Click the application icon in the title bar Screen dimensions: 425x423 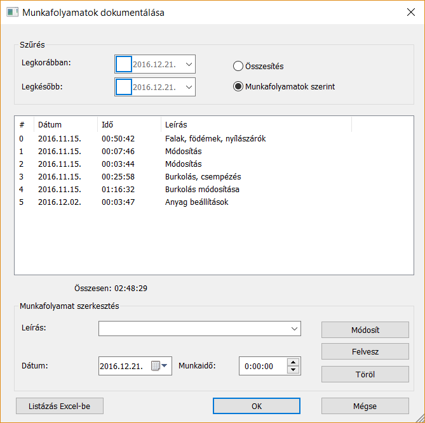(12, 12)
